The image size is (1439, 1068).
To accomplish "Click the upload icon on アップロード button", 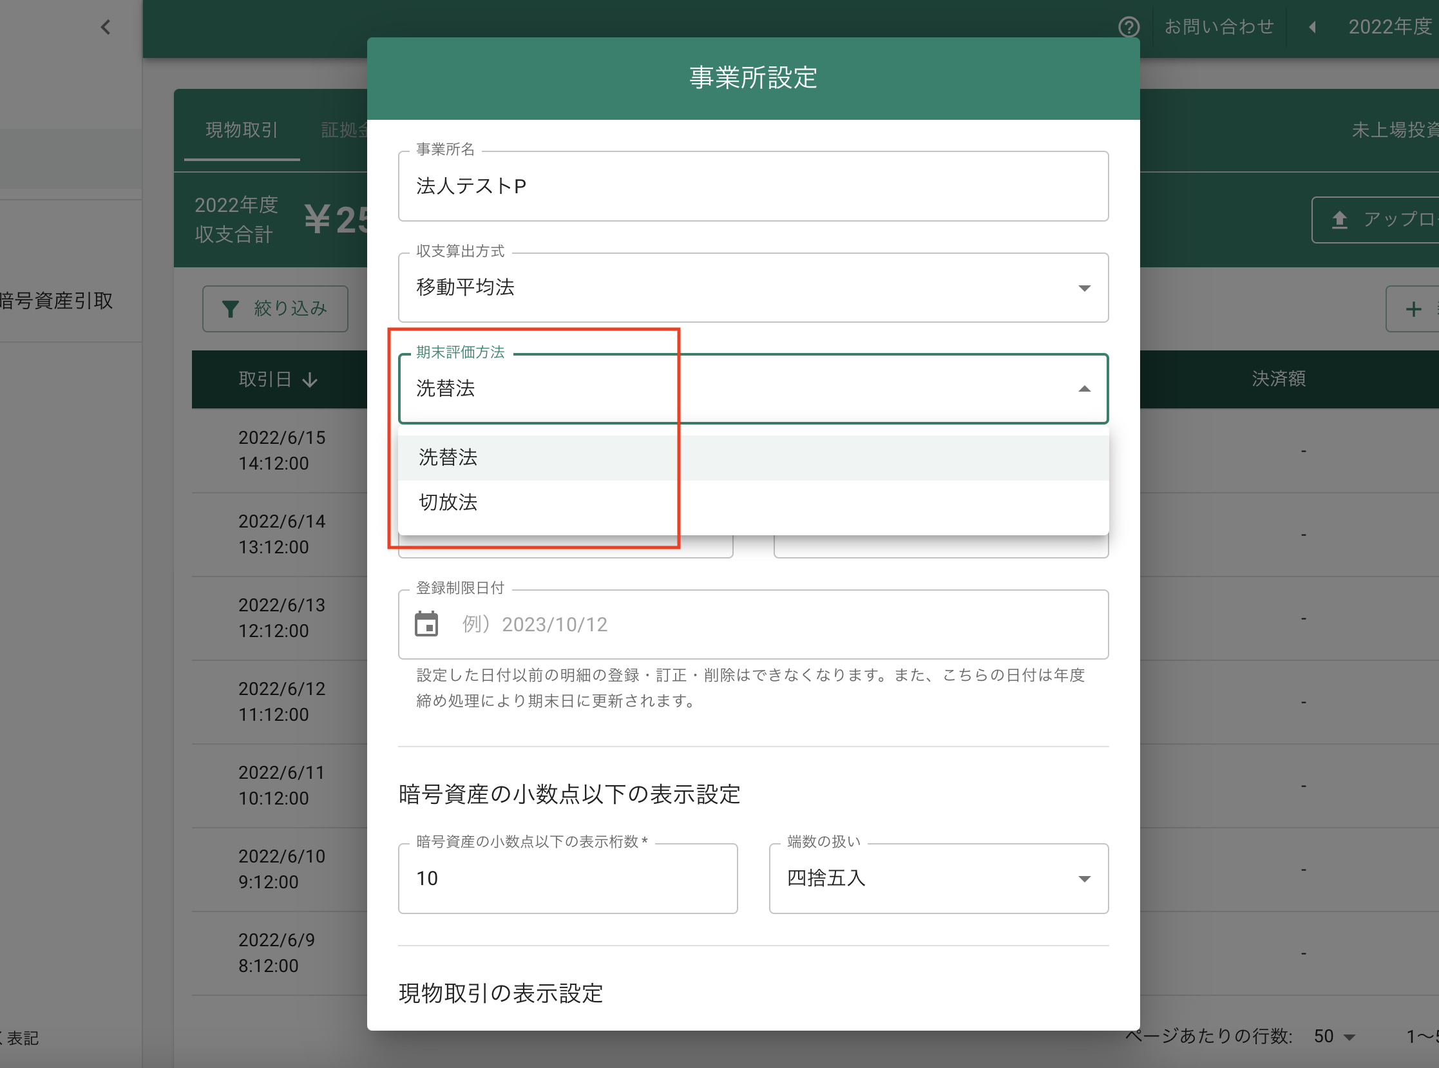I will pos(1339,220).
